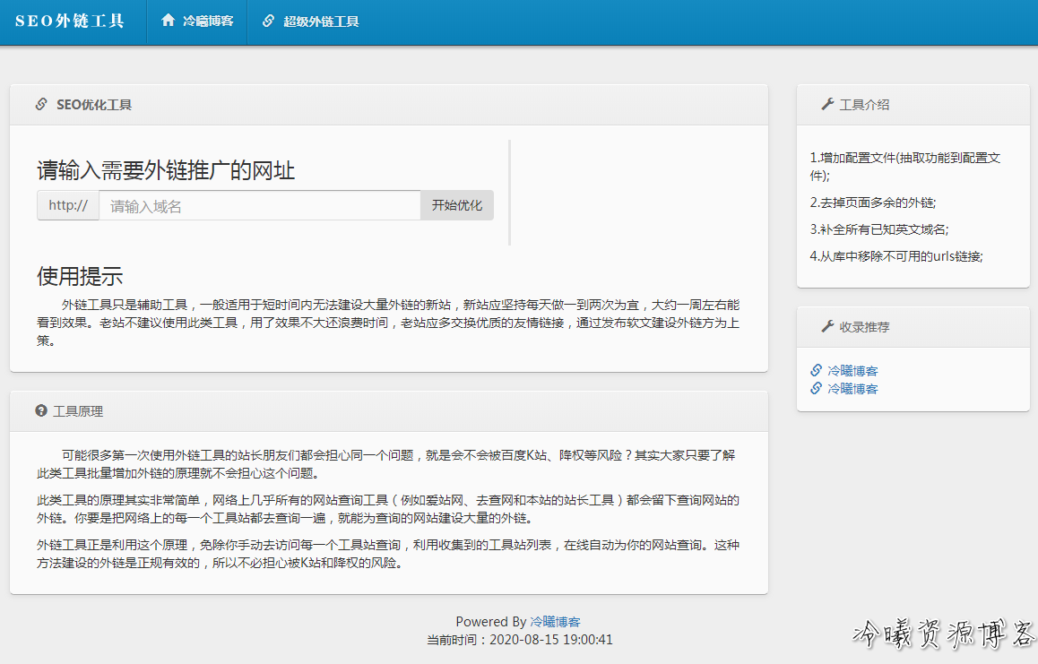Image resolution: width=1038 pixels, height=664 pixels.
Task: Click the http:// prefix label
Action: coord(68,205)
